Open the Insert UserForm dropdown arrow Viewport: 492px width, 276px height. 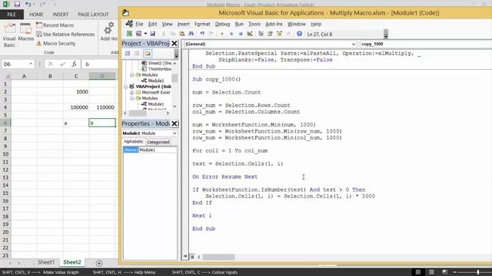click(145, 34)
